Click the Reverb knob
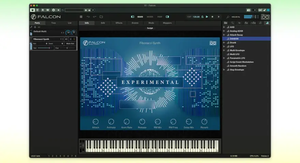The image size is (300, 163). pyautogui.click(x=204, y=122)
